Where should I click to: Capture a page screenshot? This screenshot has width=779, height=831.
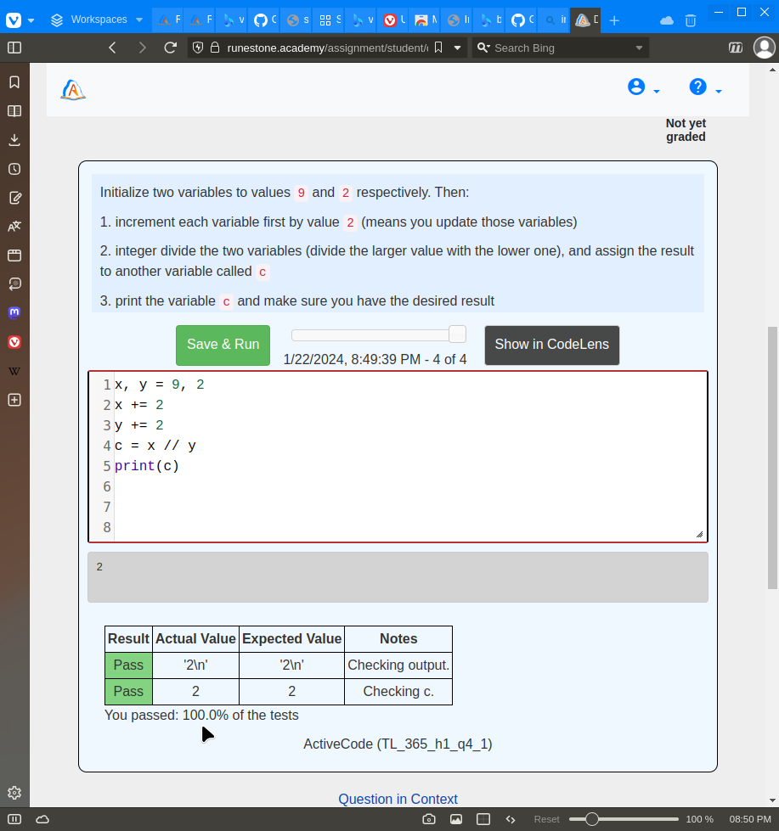click(x=429, y=819)
